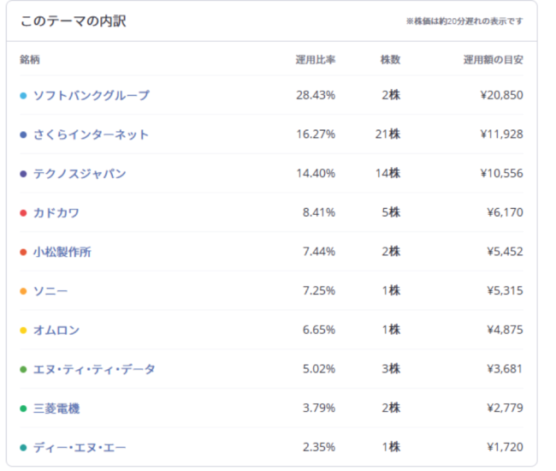Select the 小松製作所 stock link
The height and width of the screenshot is (471, 556).
click(x=62, y=252)
